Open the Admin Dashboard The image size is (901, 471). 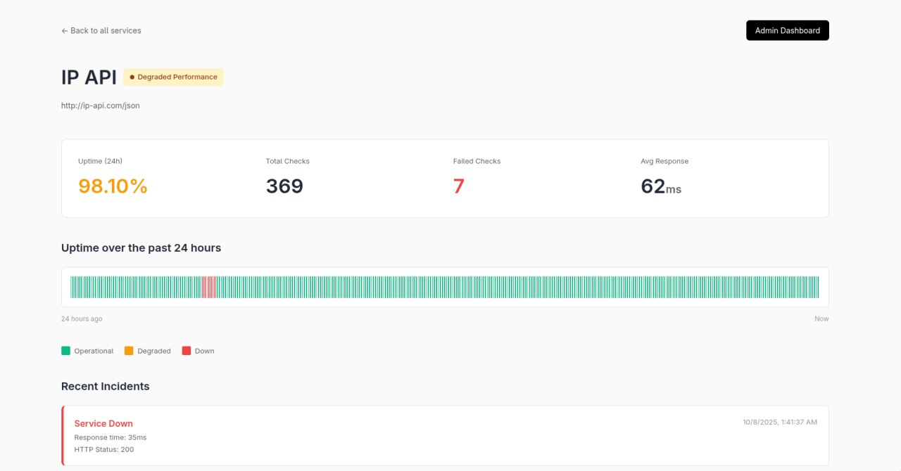coord(787,30)
